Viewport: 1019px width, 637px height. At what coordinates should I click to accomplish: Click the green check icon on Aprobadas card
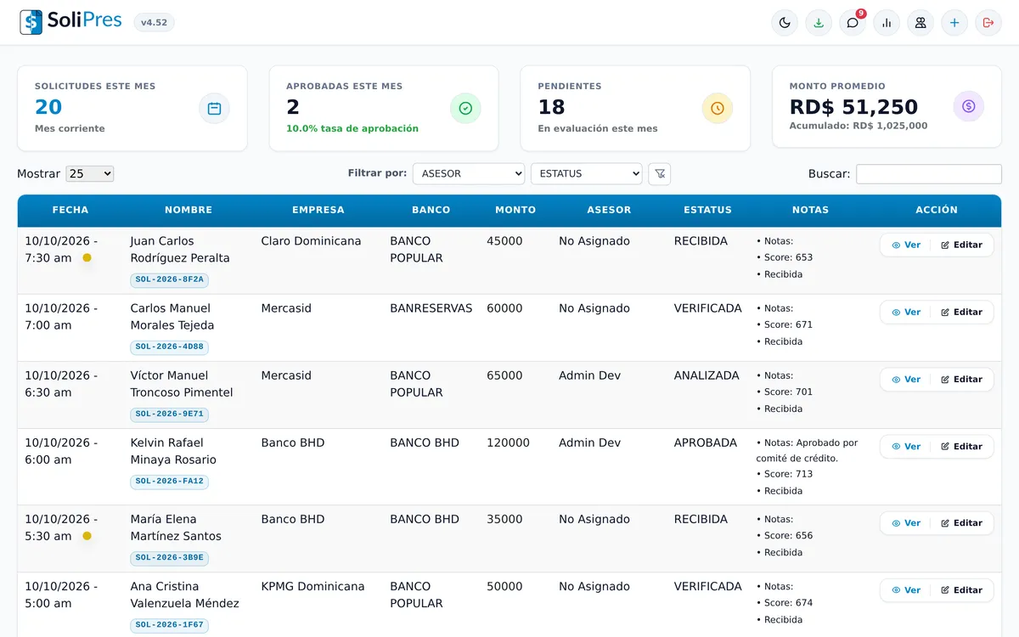tap(465, 108)
